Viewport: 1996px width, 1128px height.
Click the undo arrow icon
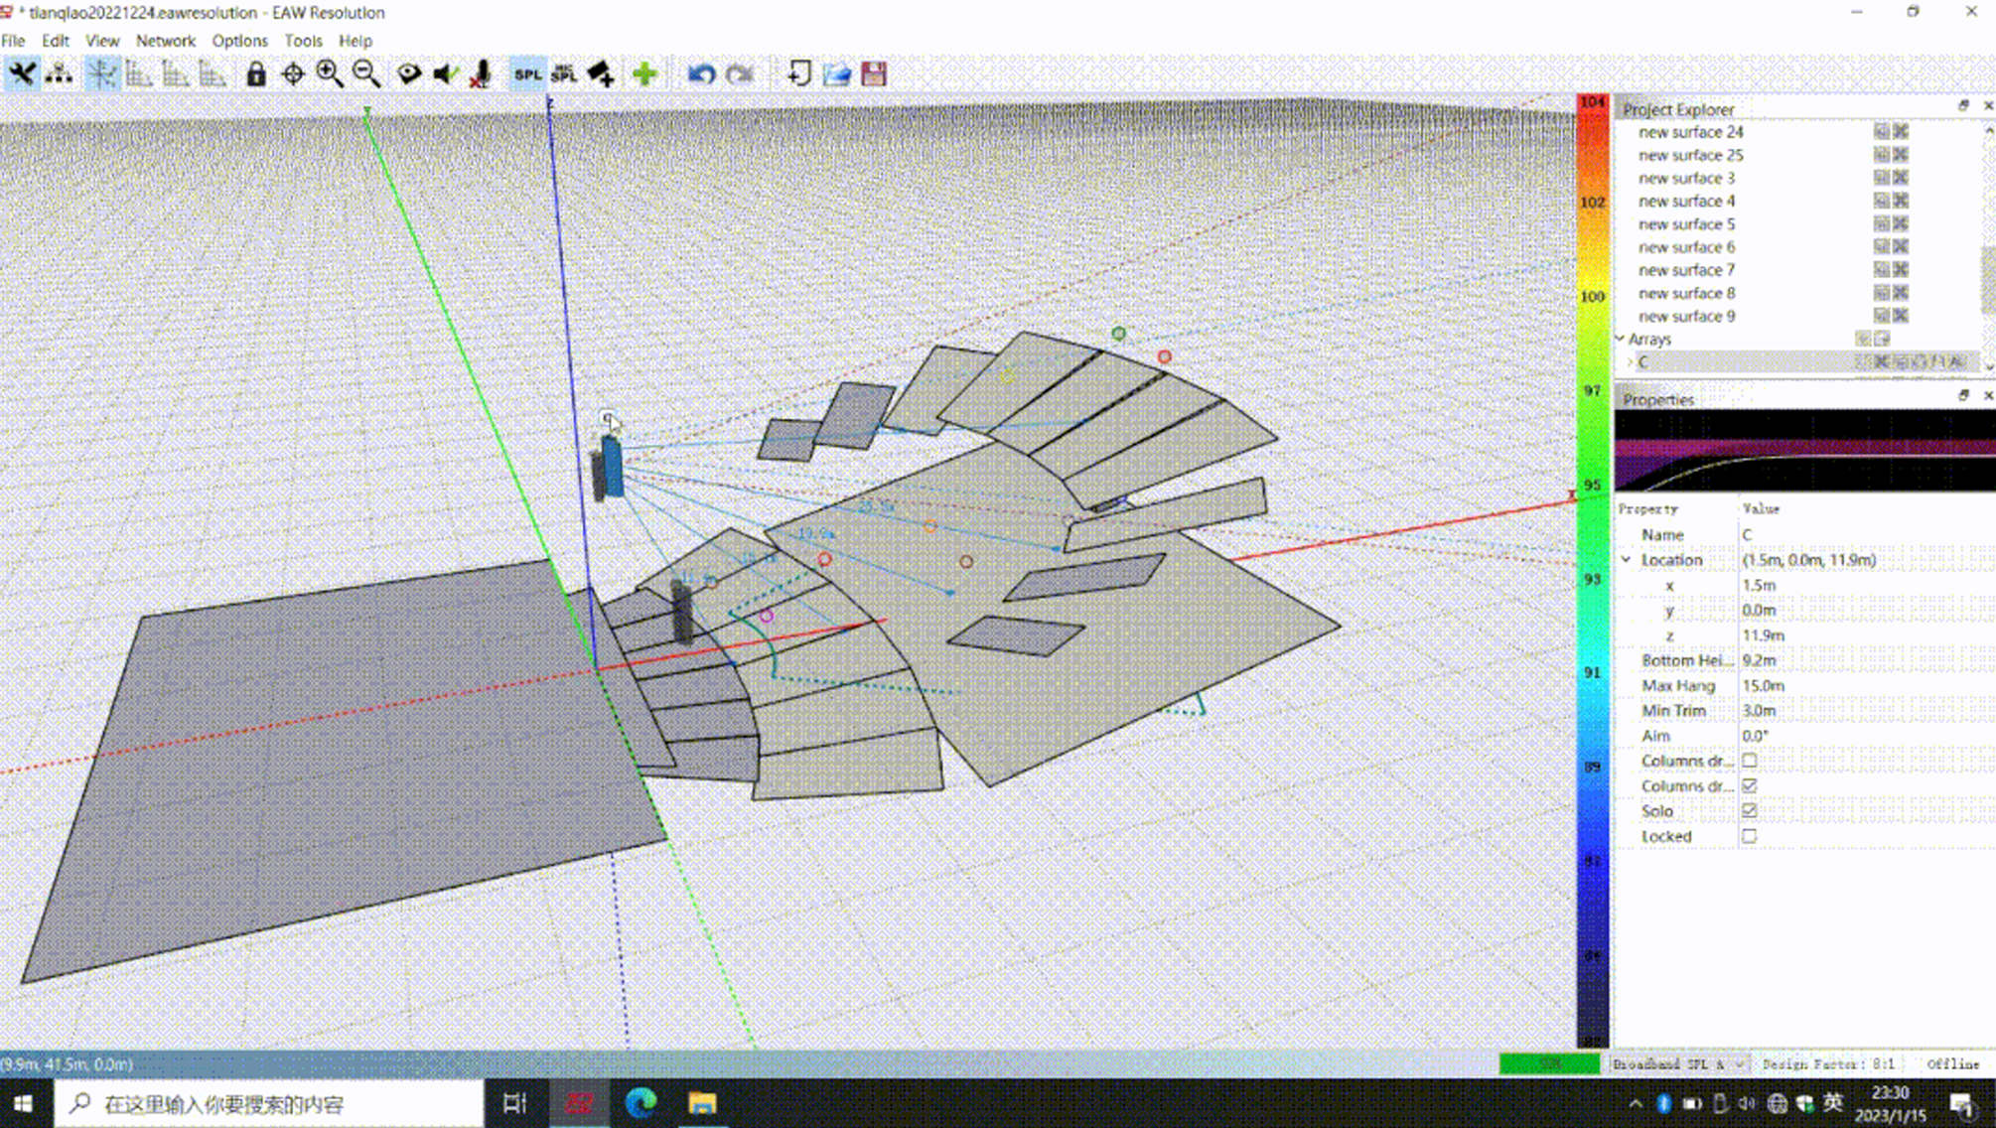tap(701, 74)
